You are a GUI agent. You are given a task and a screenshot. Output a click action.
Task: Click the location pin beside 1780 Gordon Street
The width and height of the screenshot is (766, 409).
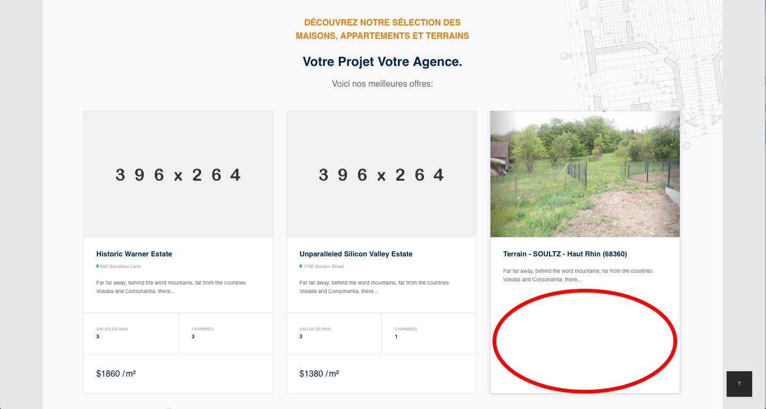pyautogui.click(x=301, y=266)
